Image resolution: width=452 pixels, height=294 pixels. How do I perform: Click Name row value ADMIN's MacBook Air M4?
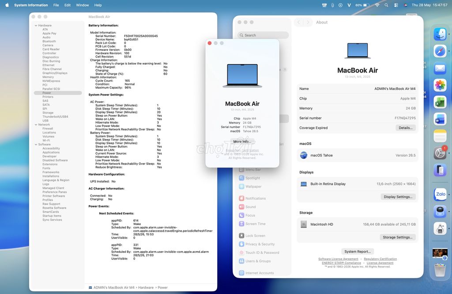[x=395, y=89]
